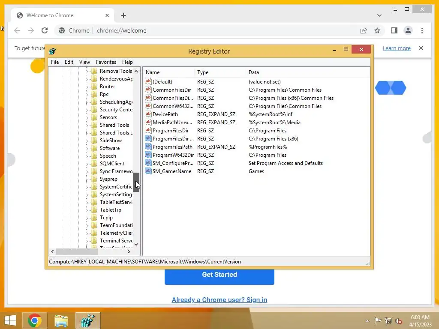Select the (Default) value string icon

pos(148,81)
